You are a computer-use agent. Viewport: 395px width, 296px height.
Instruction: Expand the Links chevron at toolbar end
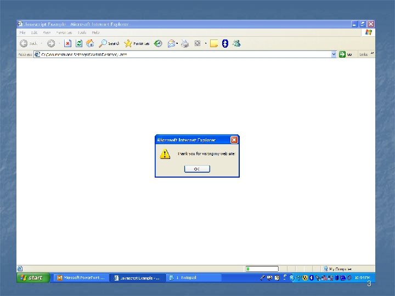pyautogui.click(x=372, y=53)
